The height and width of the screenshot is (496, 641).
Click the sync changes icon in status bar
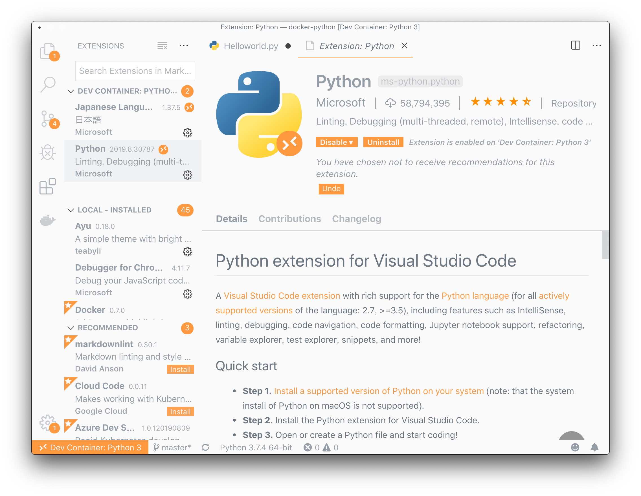click(205, 448)
